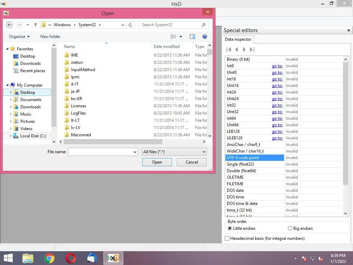
Task: Click the search magnifier icon
Action: coord(203,25)
